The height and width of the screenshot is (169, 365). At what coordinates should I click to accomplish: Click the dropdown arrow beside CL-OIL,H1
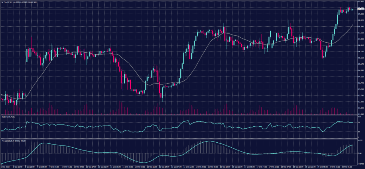coord(1,2)
